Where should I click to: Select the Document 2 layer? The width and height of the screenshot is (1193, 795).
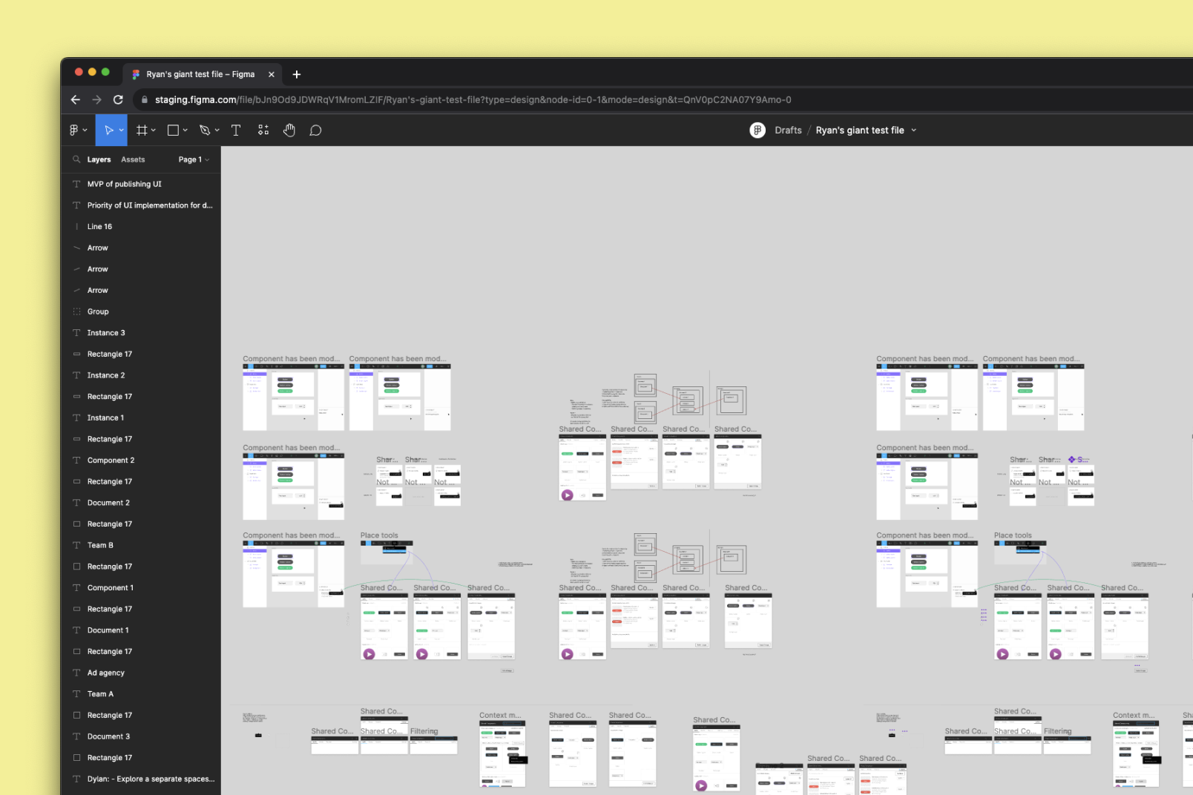pos(108,503)
